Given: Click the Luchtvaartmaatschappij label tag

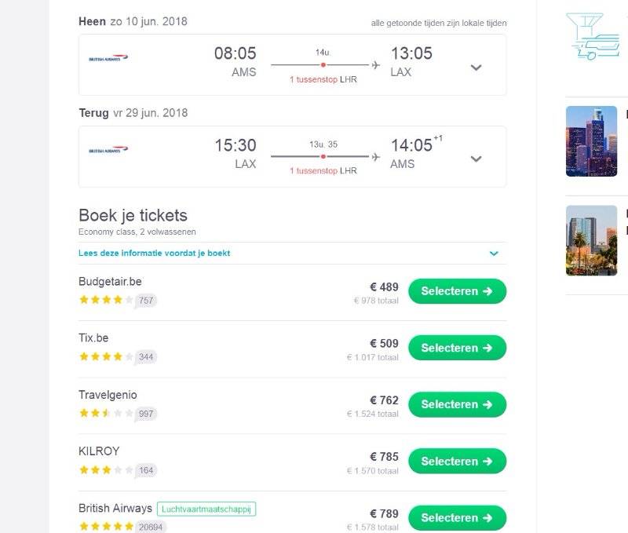Looking at the screenshot, I should point(206,509).
